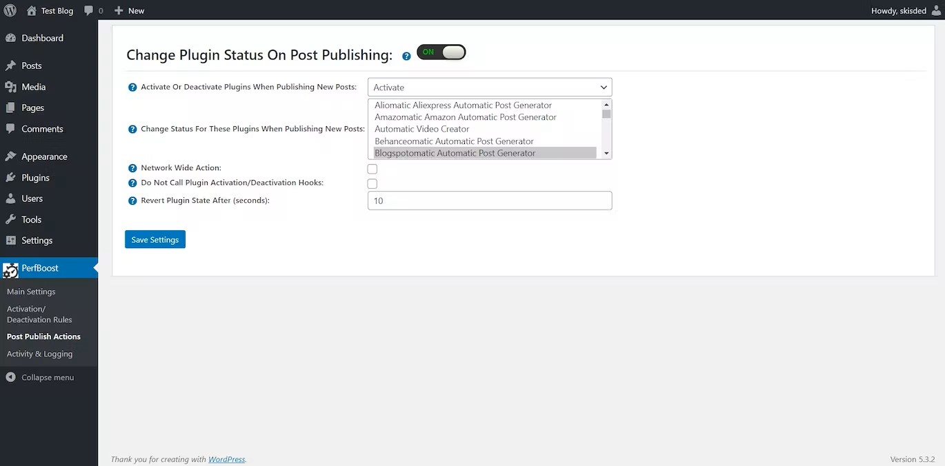Image resolution: width=945 pixels, height=466 pixels.
Task: Click help icon for Revert Plugin State After
Action: click(x=132, y=201)
